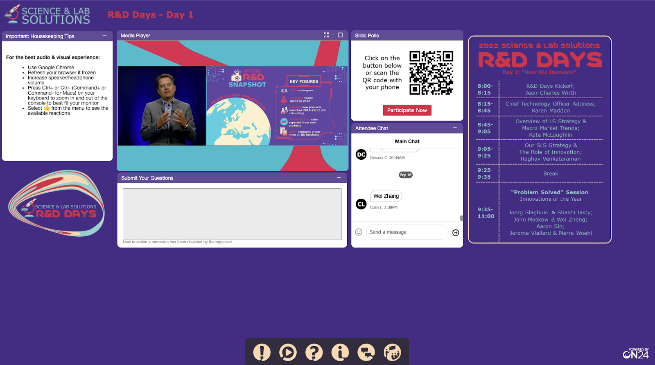Open the presenter audience dock icon
This screenshot has height=365, width=655.
click(393, 352)
